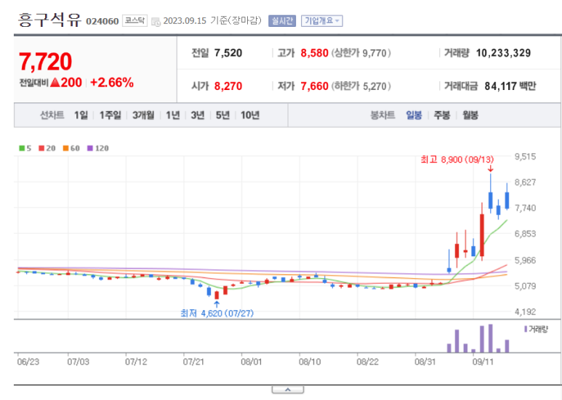Click the 거래량 legend in the volume chart
Image resolution: width=562 pixels, height=400 pixels.
536,329
